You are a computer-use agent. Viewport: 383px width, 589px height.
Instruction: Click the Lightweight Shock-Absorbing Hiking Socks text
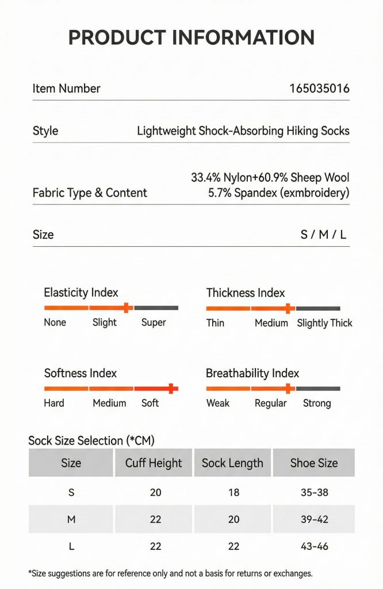click(x=243, y=131)
